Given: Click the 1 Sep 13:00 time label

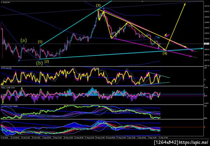Looking at the screenshot, I should point(131,138).
